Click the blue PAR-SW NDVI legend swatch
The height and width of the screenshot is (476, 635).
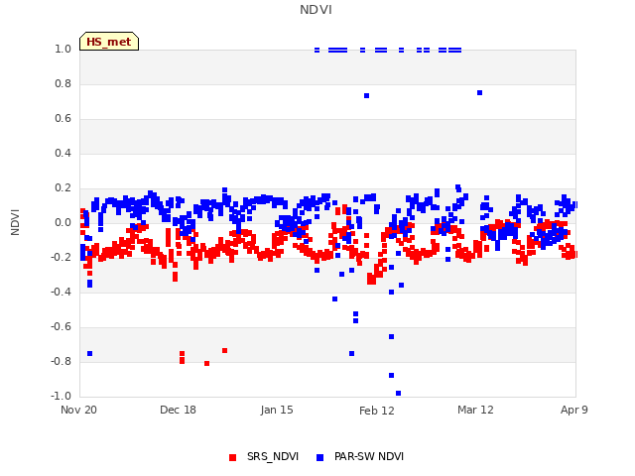pos(319,457)
